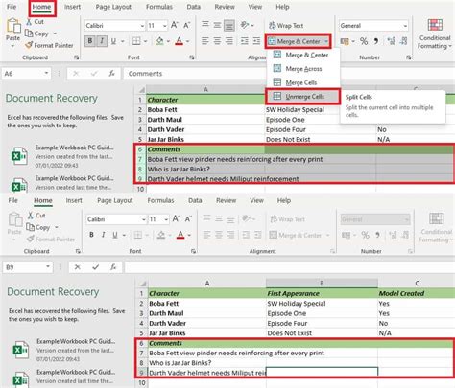Align text right in upper Excel ribbon

click(x=229, y=41)
